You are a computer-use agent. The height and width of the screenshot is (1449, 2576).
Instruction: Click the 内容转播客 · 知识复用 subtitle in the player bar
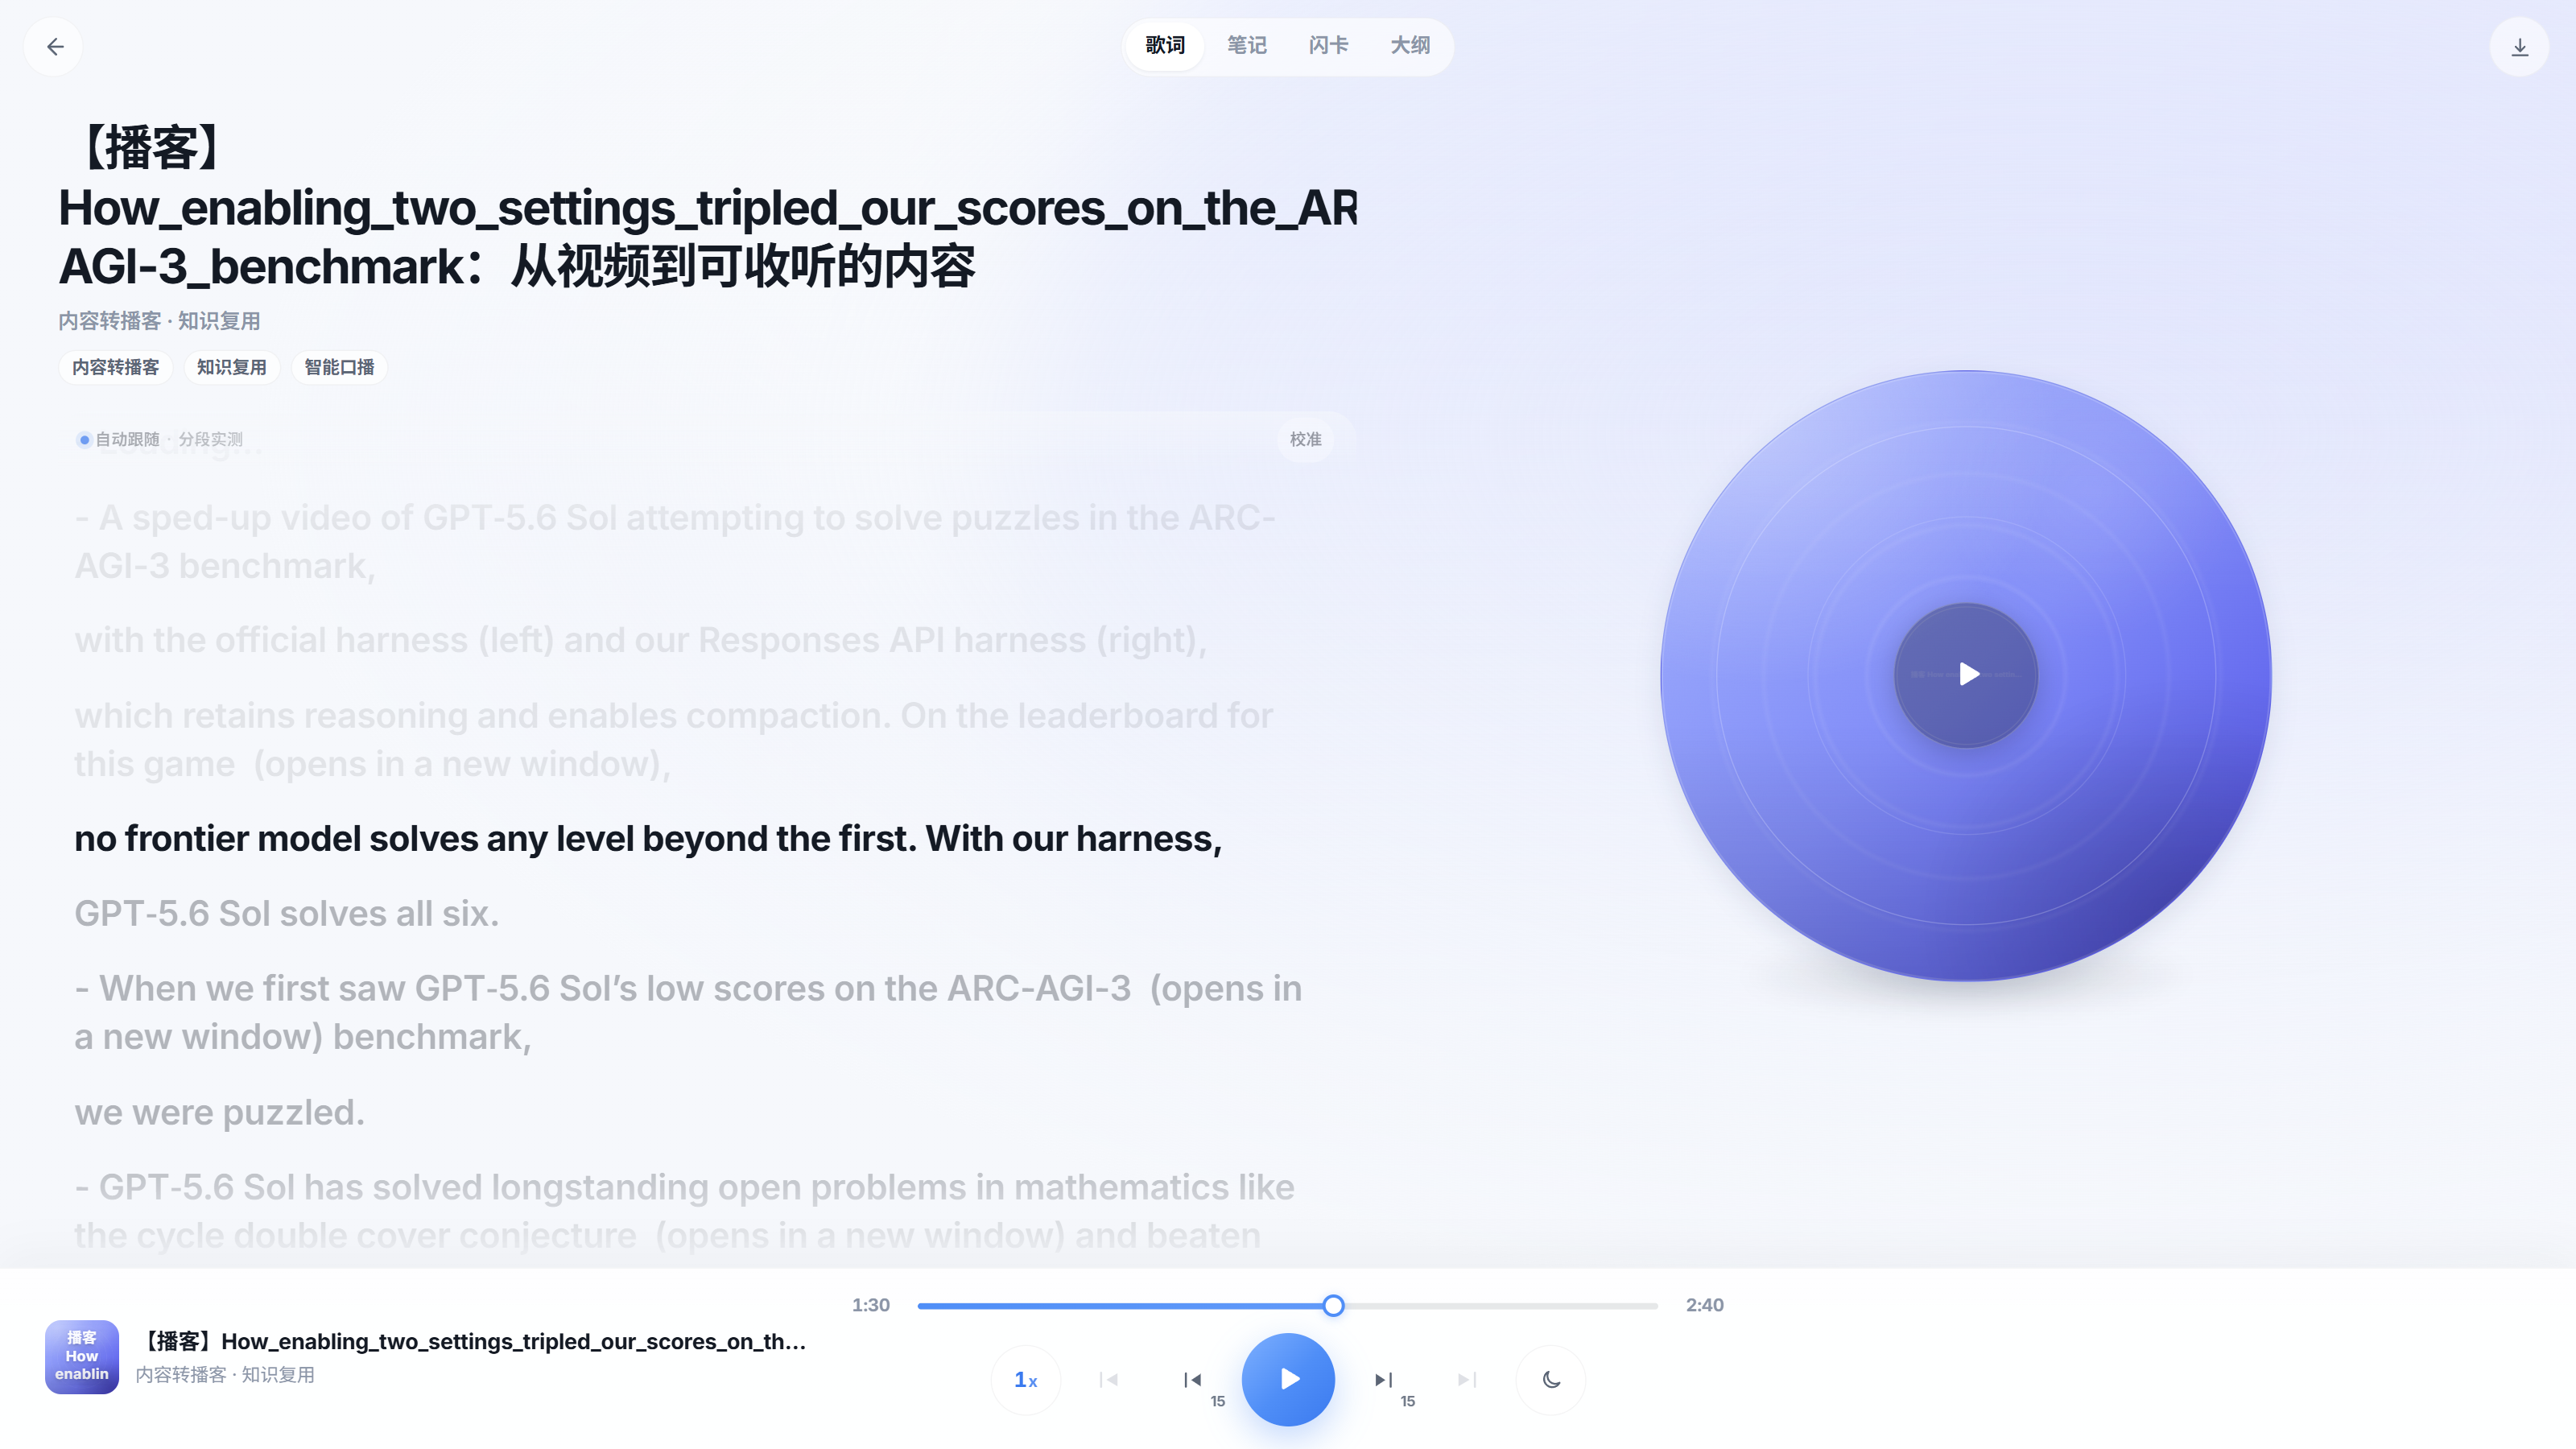click(225, 1375)
